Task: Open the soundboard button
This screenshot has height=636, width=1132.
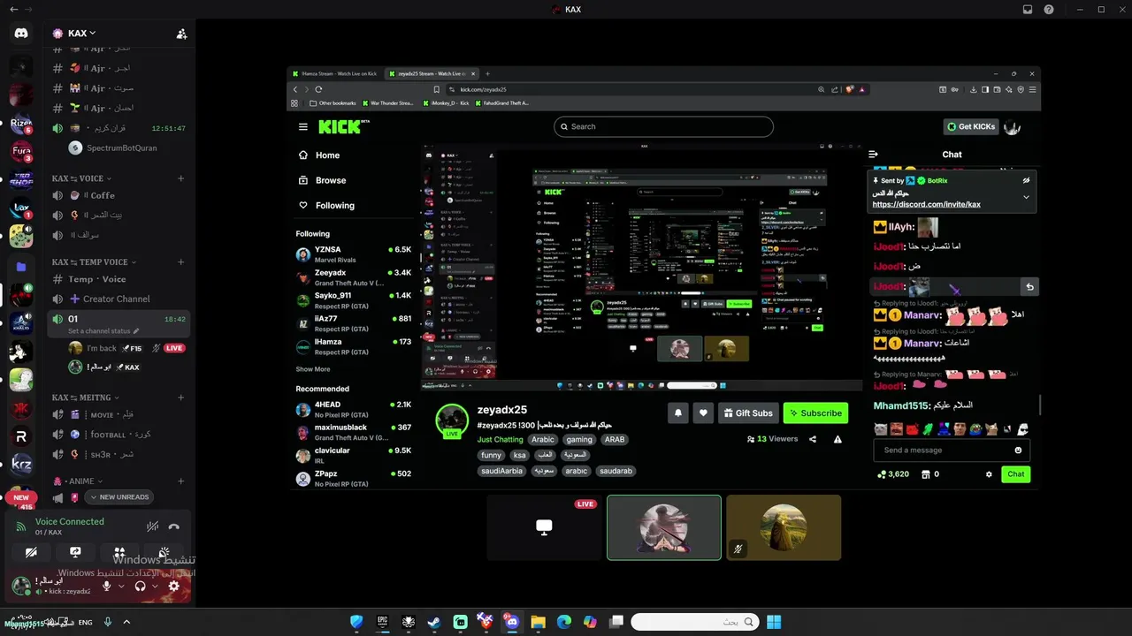Action: pyautogui.click(x=164, y=553)
